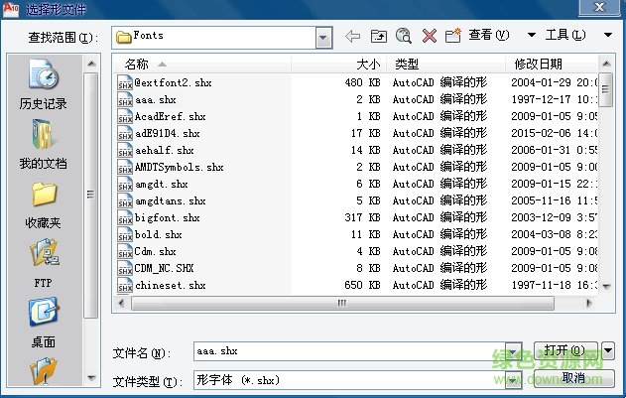Click the file list scroll-left arrow
This screenshot has height=398, width=626.
(121, 304)
